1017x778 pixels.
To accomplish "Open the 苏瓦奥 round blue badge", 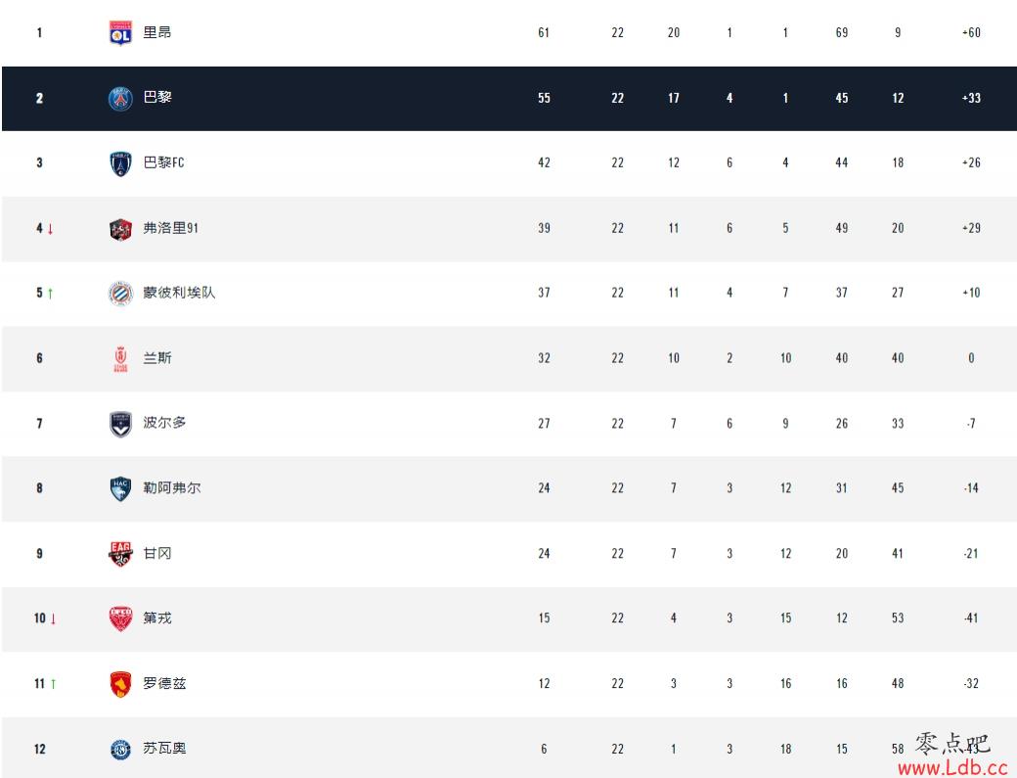I will pyautogui.click(x=120, y=750).
